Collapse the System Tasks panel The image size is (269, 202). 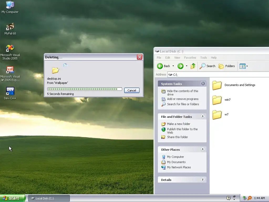[x=203, y=83]
